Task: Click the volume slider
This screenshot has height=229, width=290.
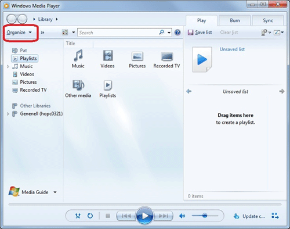Action: (x=205, y=216)
